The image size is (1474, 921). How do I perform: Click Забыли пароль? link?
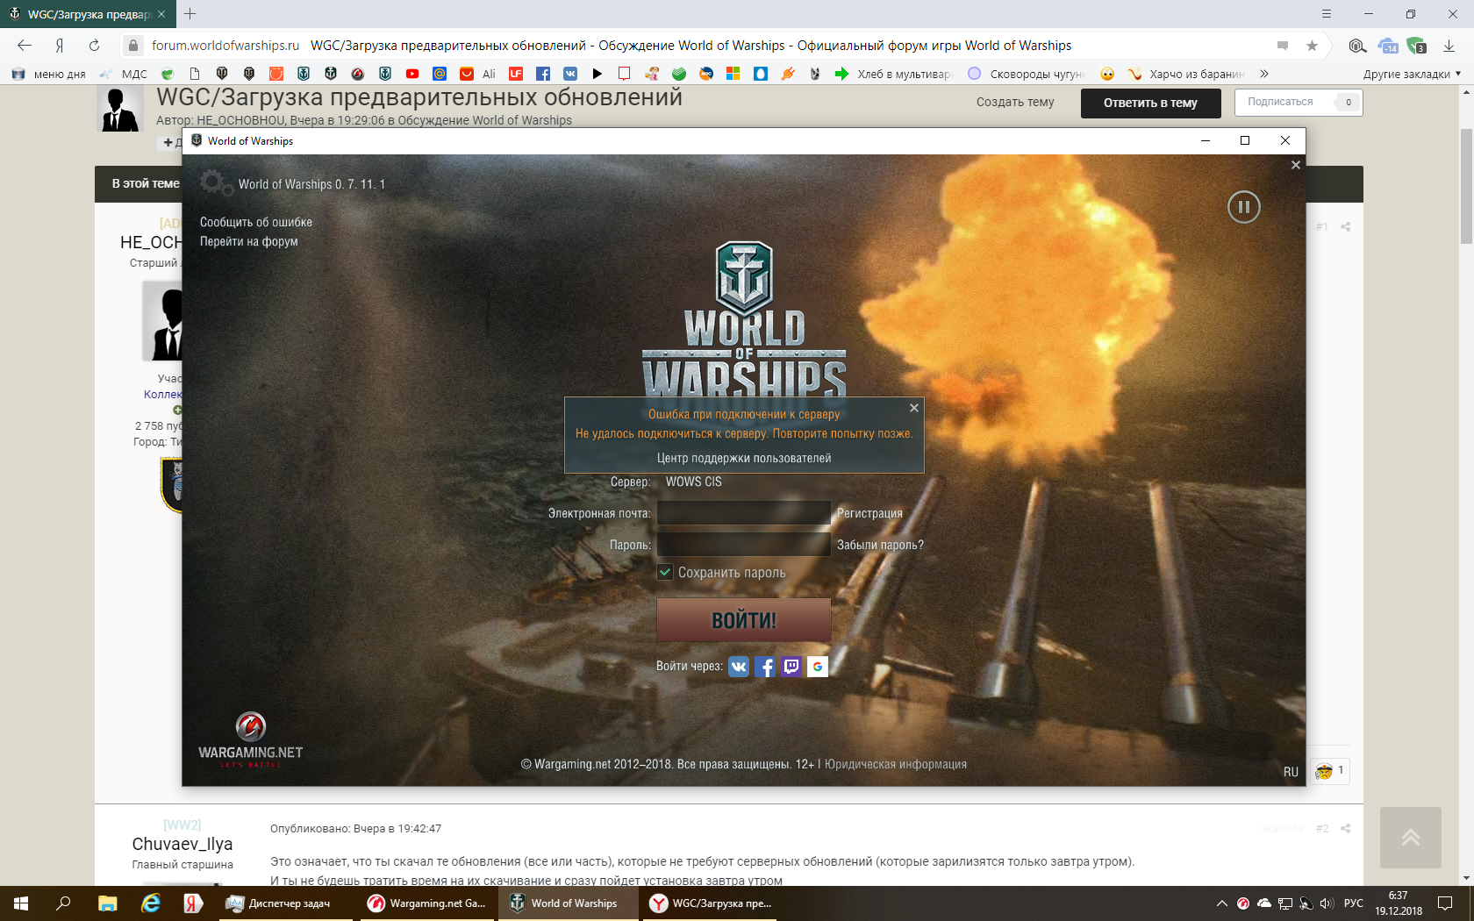coord(880,545)
